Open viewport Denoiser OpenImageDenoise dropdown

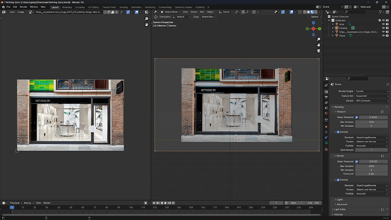coord(372,138)
